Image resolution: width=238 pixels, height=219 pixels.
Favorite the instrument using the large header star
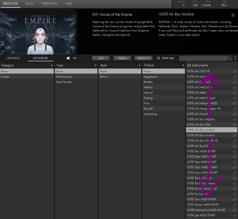pos(233,15)
